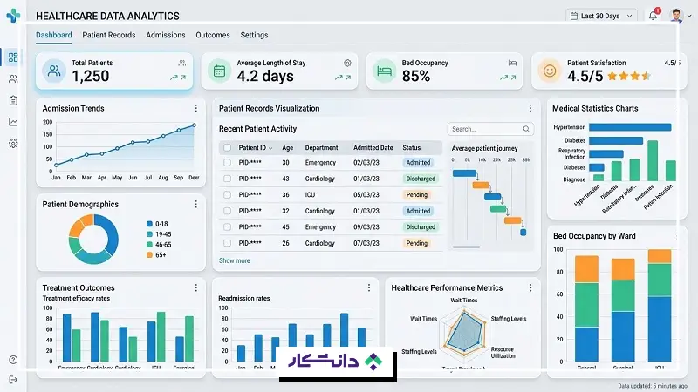Click the logout icon at sidebar bottom

click(13, 380)
